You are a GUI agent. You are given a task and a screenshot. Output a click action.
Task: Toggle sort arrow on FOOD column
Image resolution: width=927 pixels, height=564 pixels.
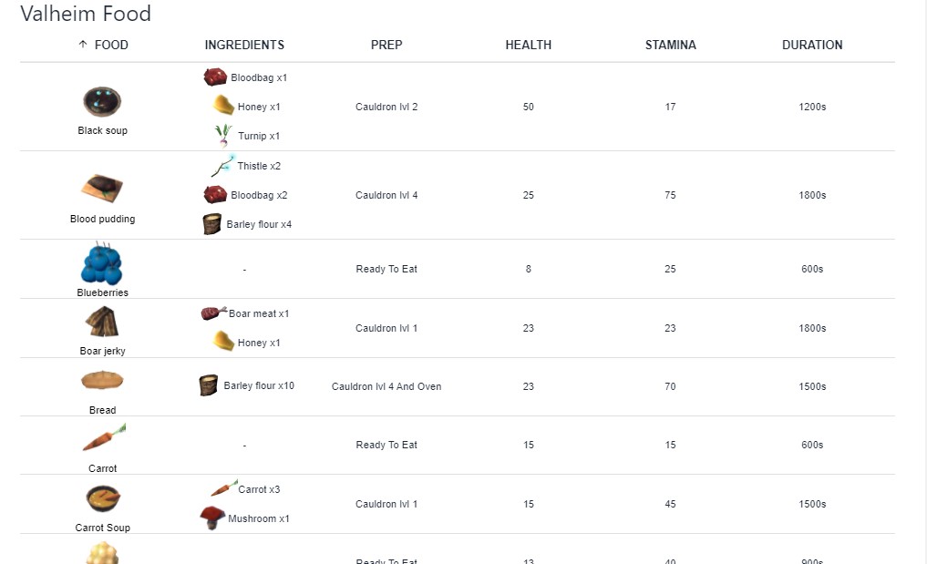tap(83, 45)
